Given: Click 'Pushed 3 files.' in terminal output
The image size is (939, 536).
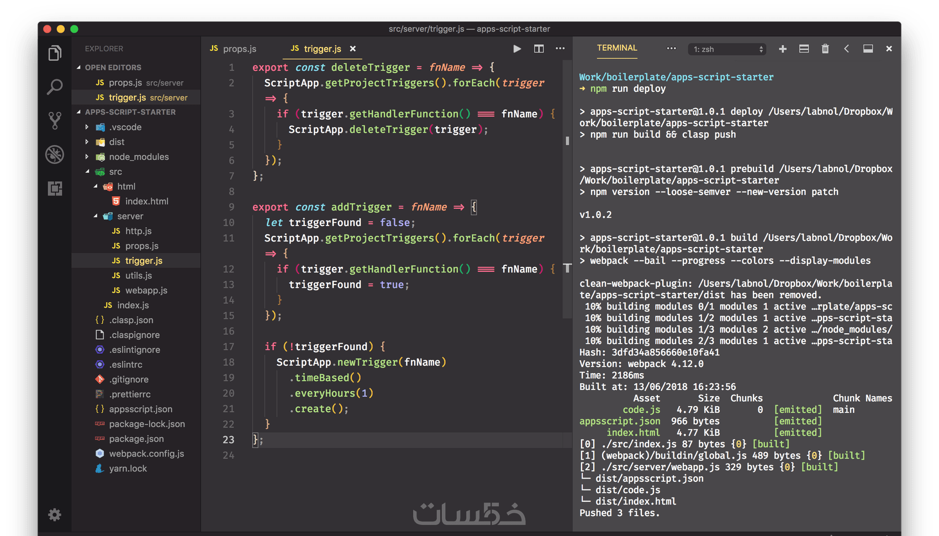Looking at the screenshot, I should [x=620, y=513].
